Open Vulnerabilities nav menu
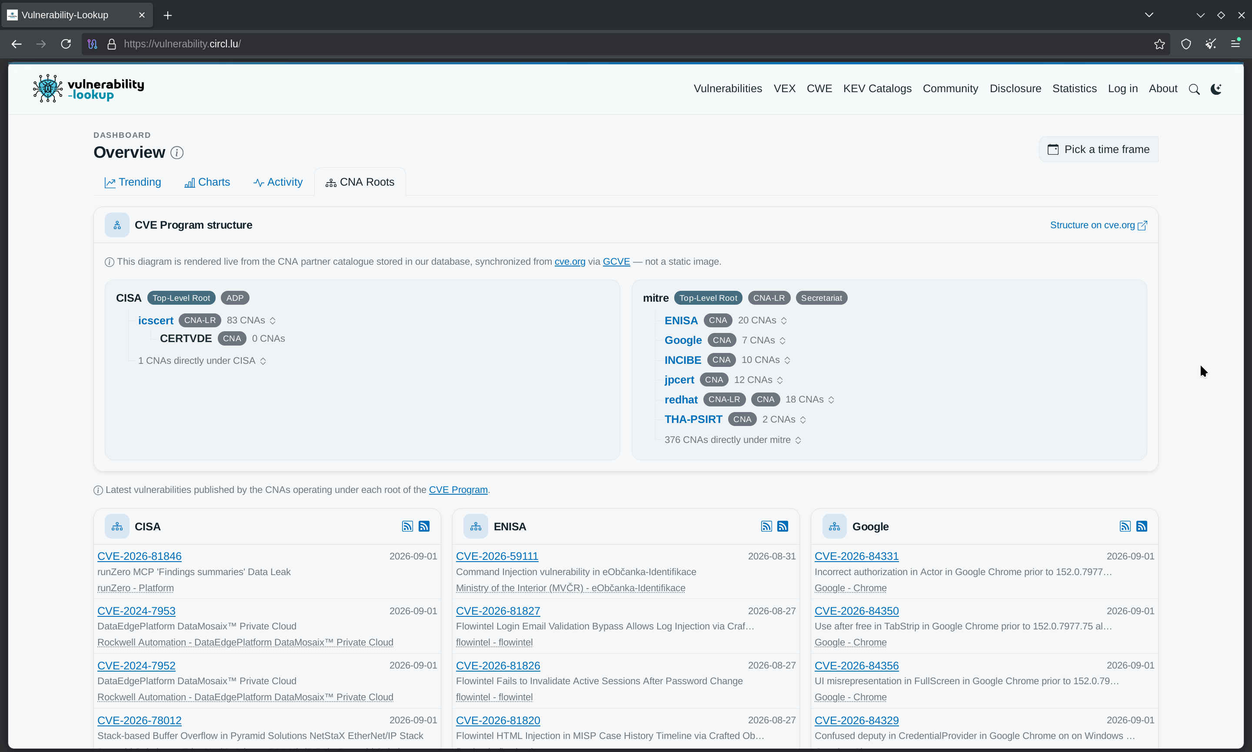This screenshot has width=1252, height=752. point(728,89)
